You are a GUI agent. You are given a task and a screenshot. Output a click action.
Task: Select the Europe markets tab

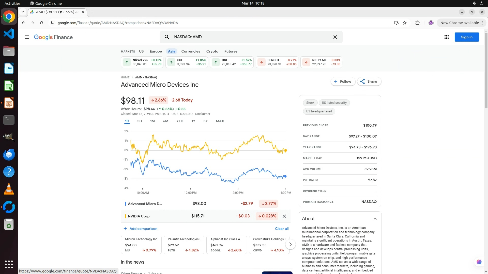coord(156,51)
